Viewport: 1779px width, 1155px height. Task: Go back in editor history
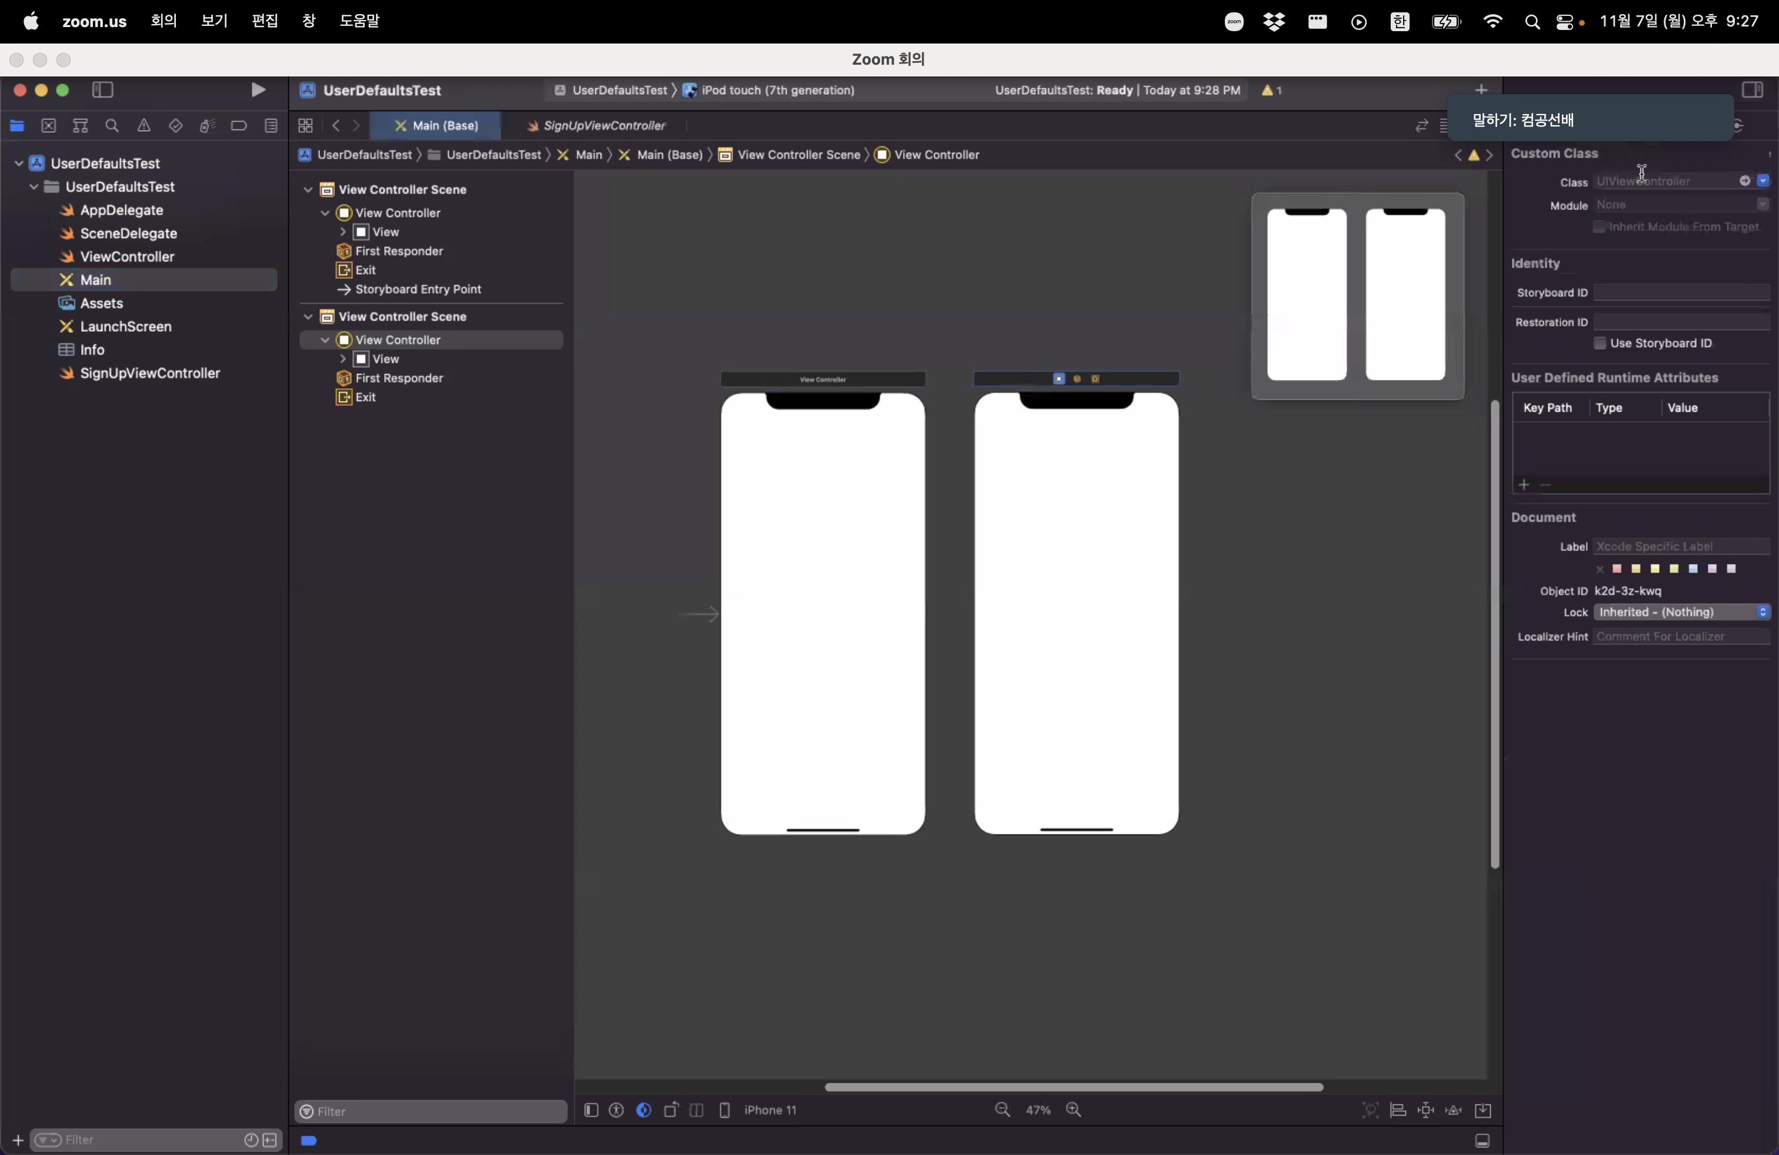tap(335, 125)
